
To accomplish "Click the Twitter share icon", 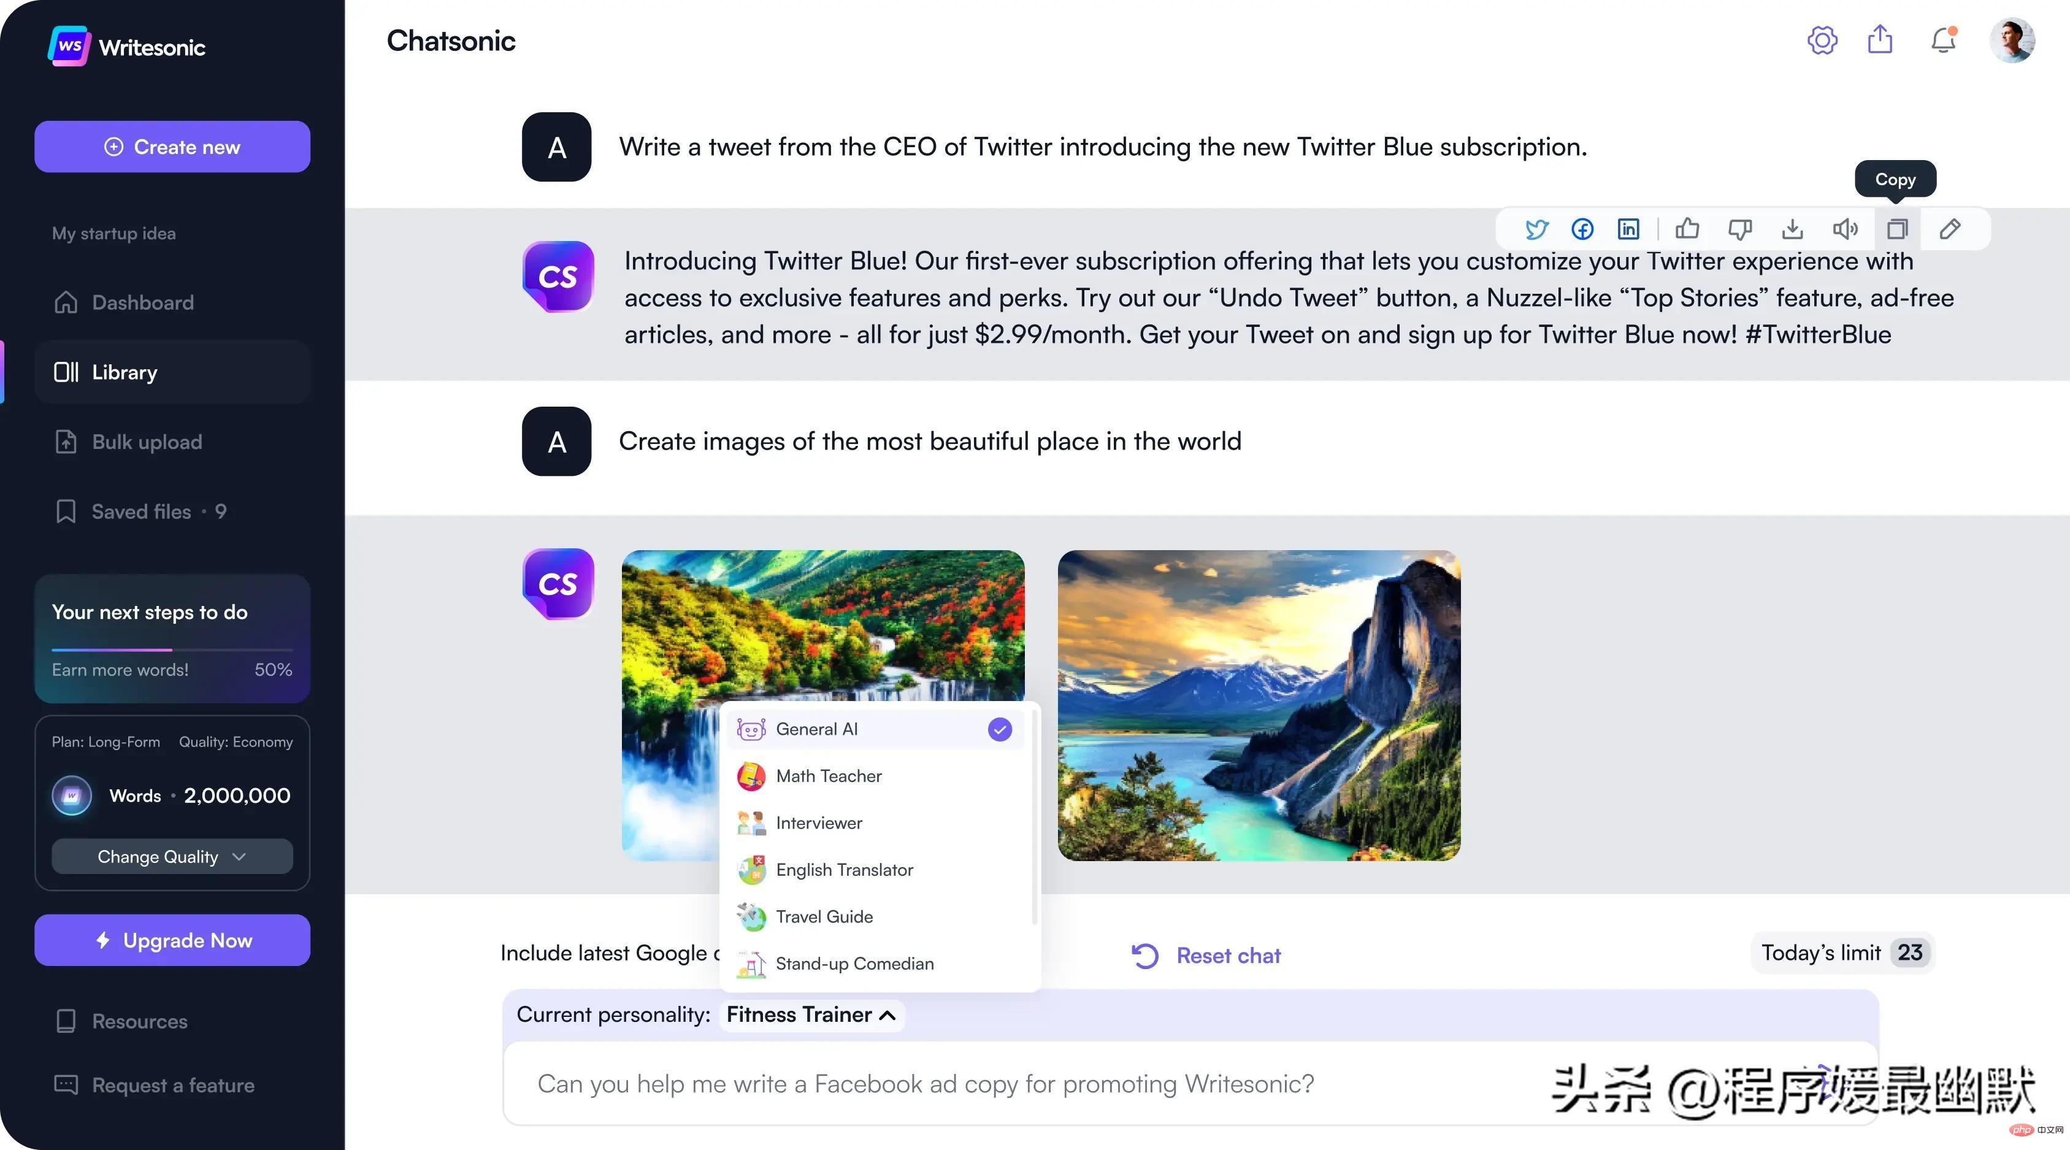I will coord(1536,228).
